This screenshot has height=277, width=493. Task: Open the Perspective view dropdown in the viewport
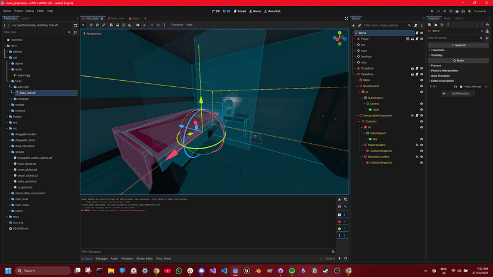tap(92, 33)
